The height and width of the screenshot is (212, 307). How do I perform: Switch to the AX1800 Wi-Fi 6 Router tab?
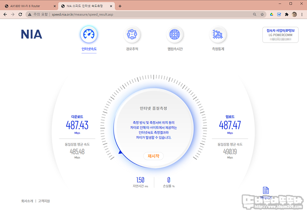click(x=29, y=6)
